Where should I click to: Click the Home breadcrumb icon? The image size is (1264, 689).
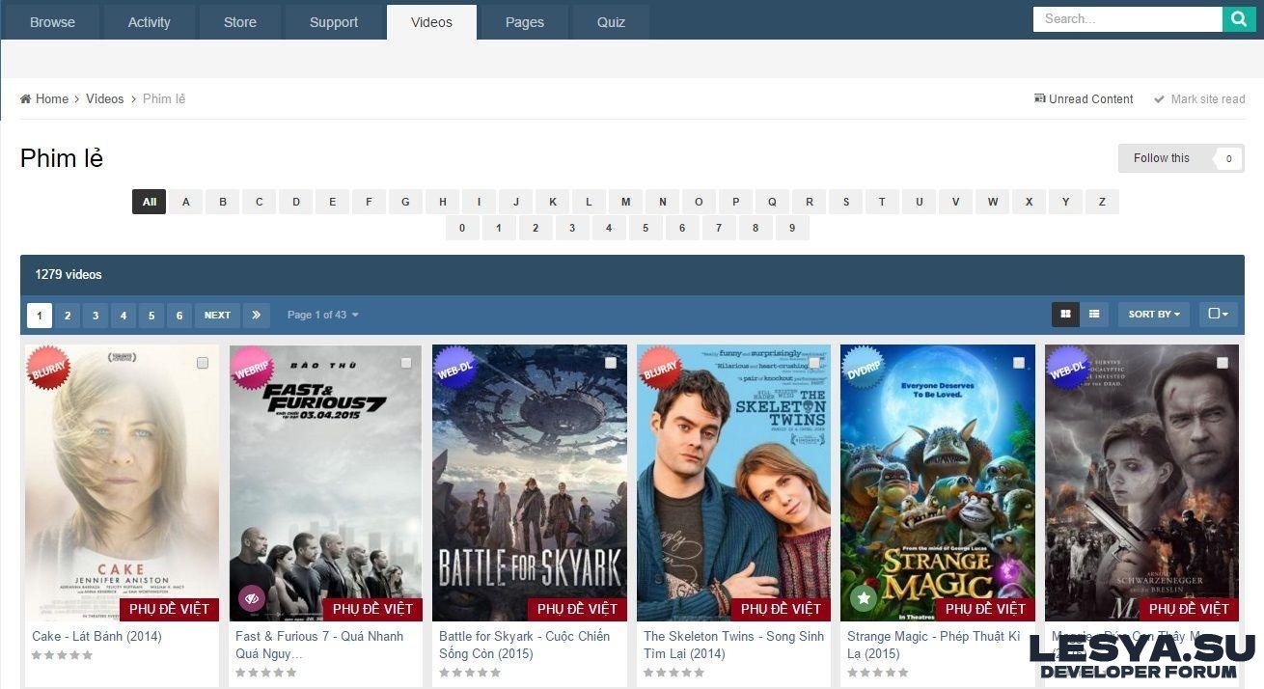point(27,98)
